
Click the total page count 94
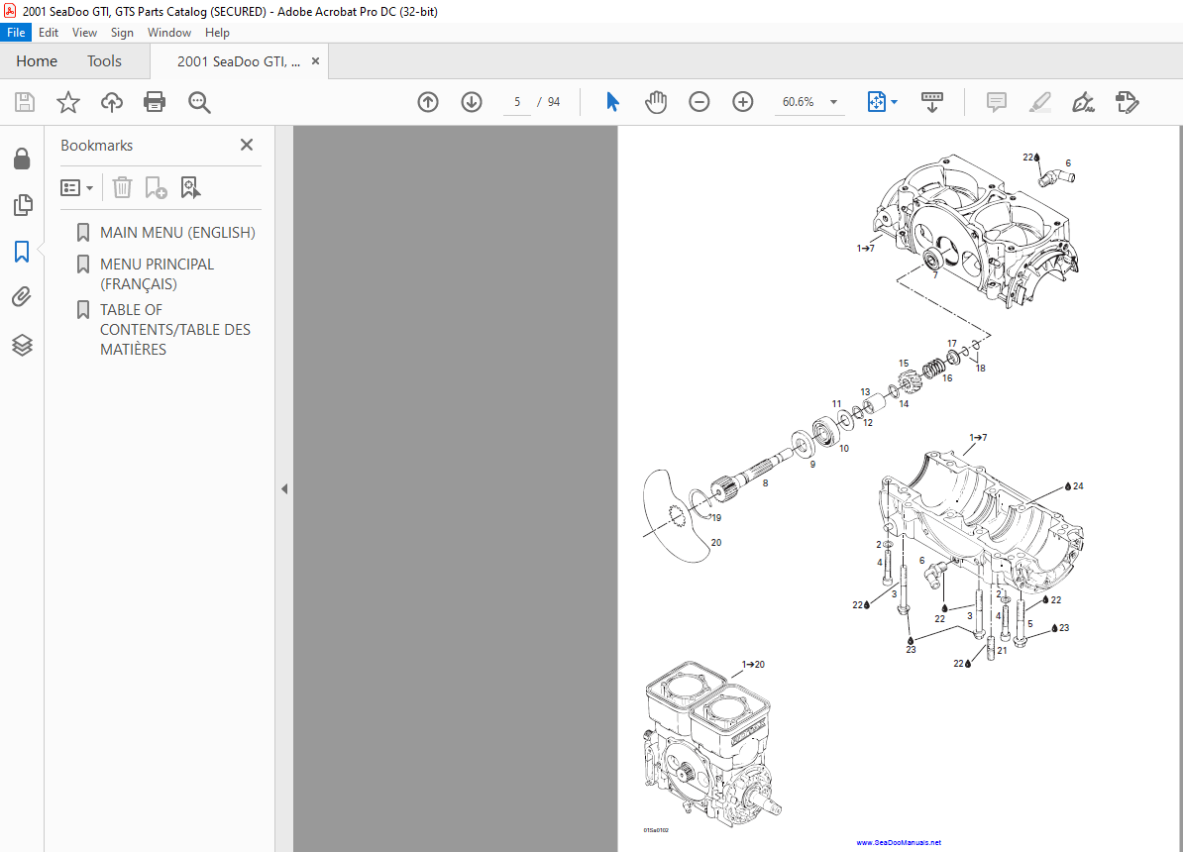554,102
